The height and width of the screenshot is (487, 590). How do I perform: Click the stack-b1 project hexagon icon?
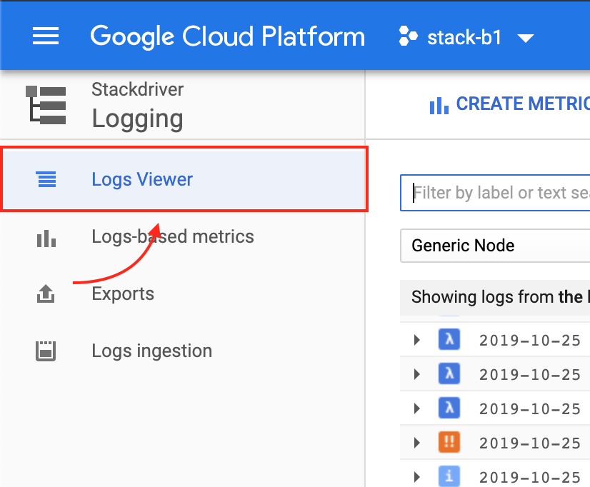409,36
